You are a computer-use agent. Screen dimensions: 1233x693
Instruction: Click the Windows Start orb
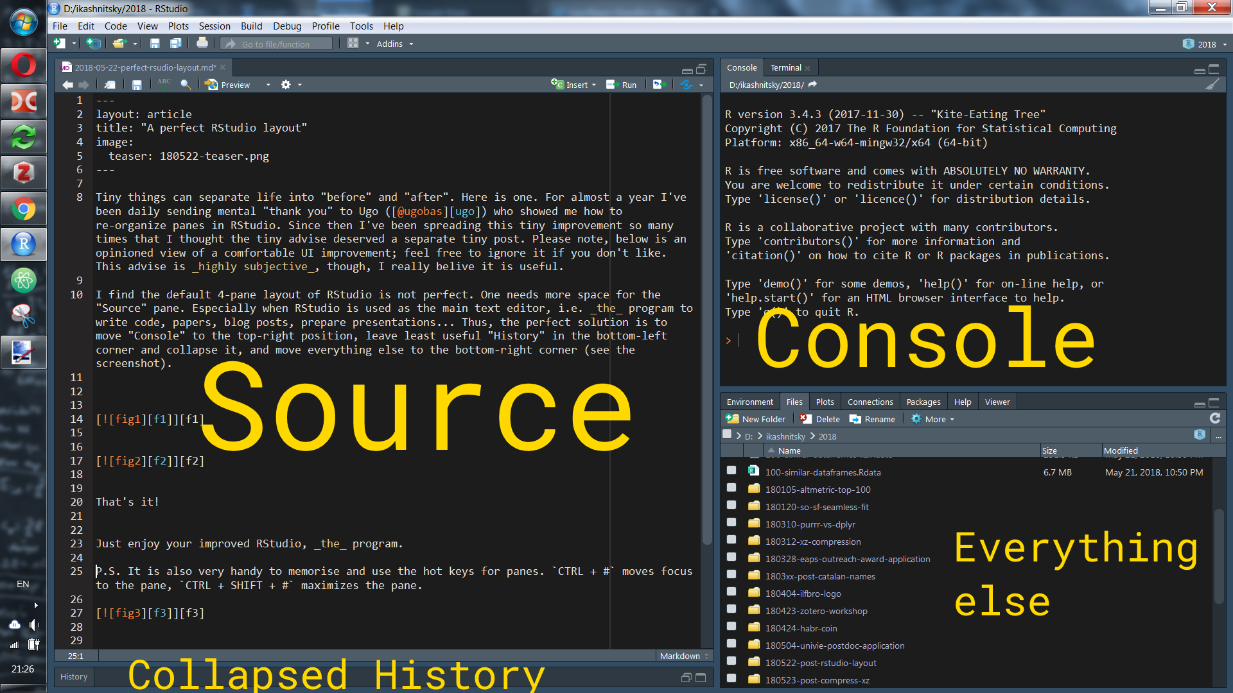24,22
